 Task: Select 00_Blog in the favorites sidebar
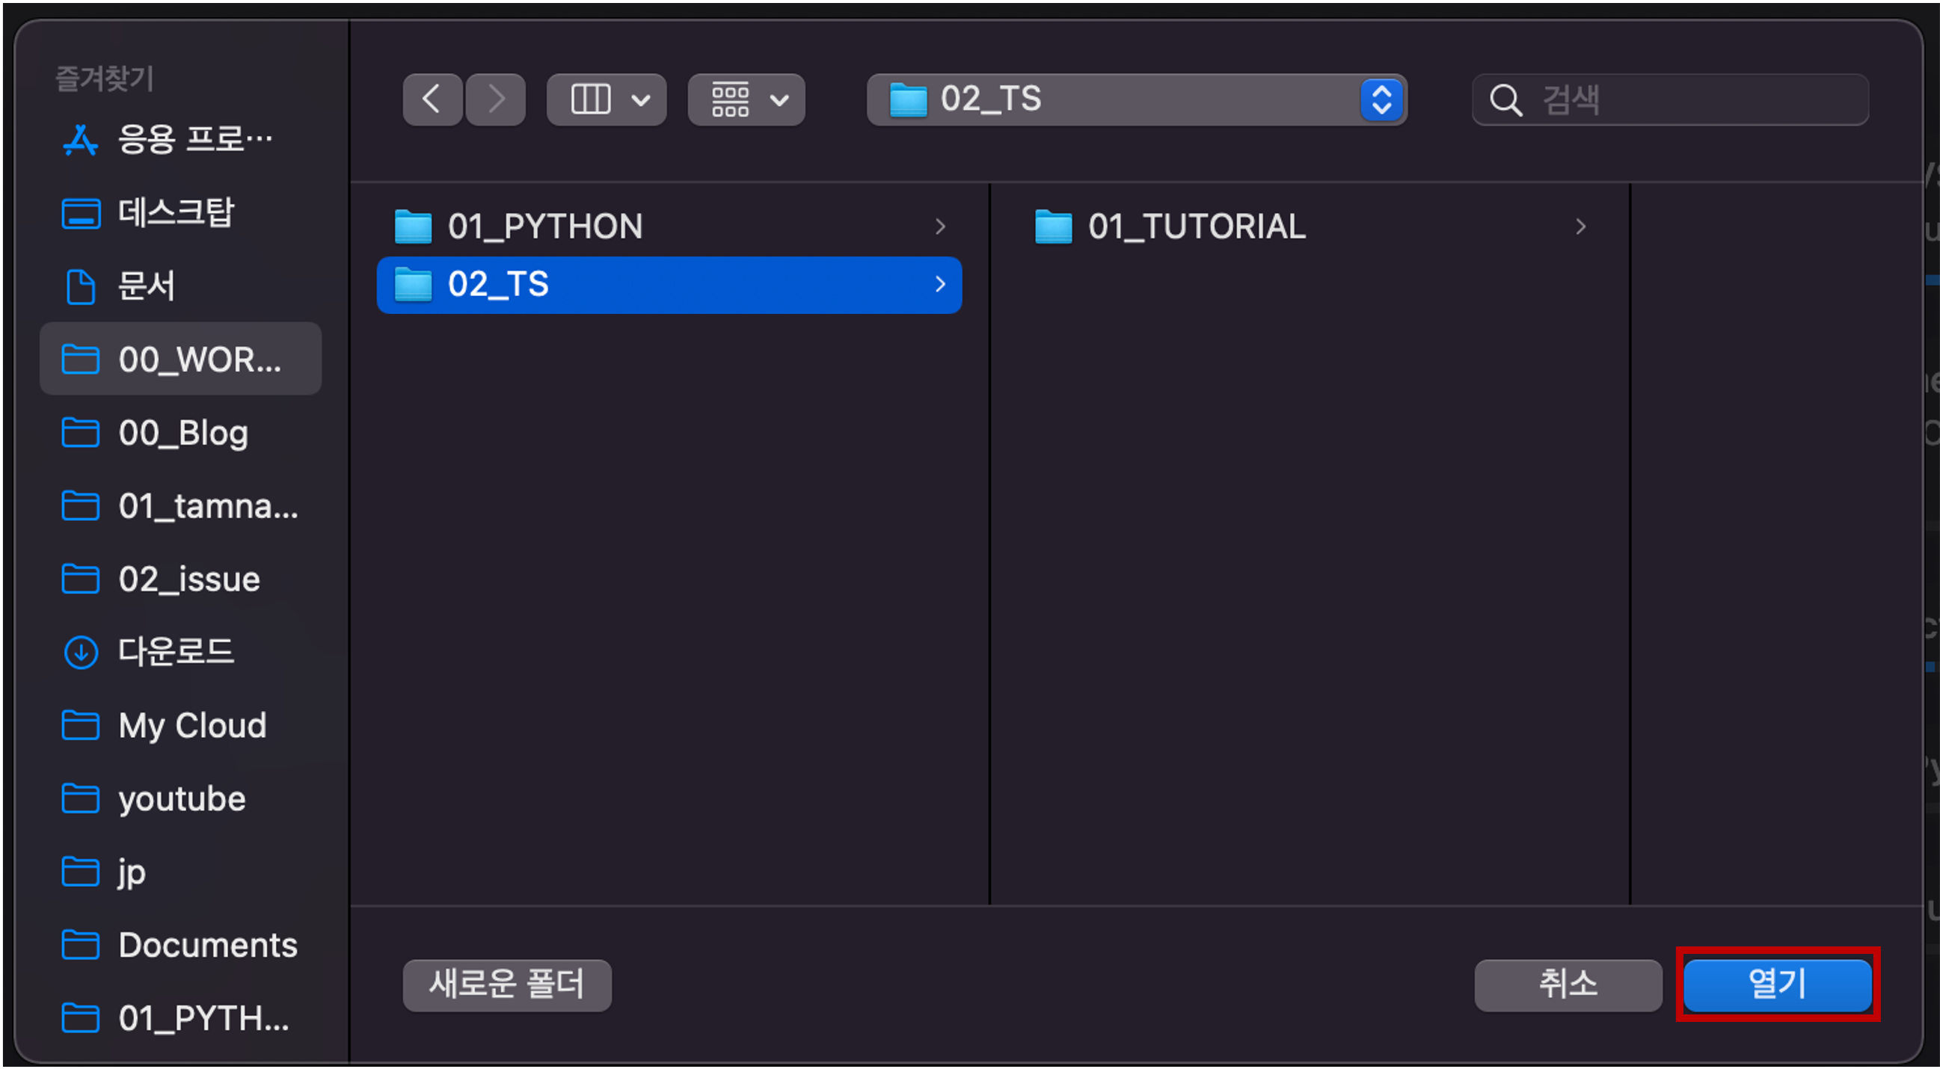(183, 433)
